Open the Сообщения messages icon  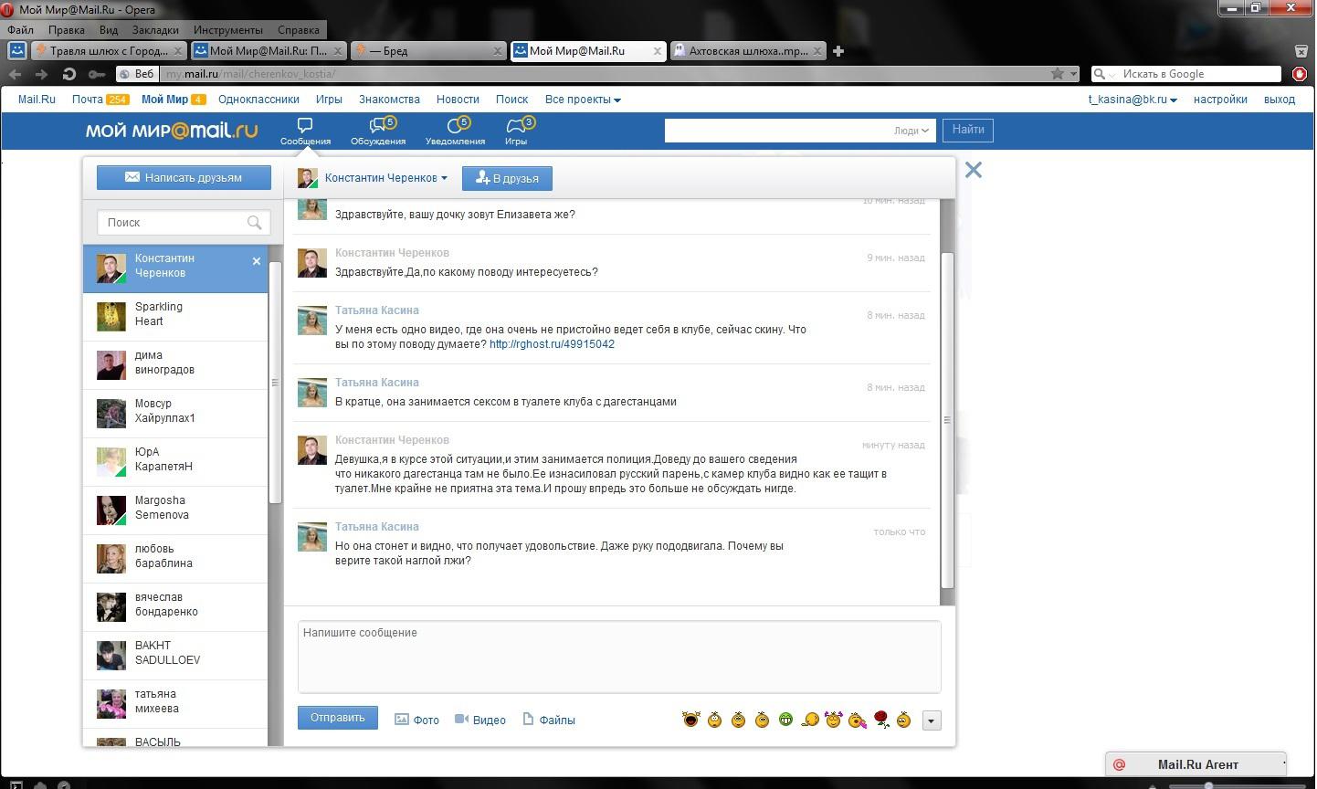pyautogui.click(x=305, y=131)
